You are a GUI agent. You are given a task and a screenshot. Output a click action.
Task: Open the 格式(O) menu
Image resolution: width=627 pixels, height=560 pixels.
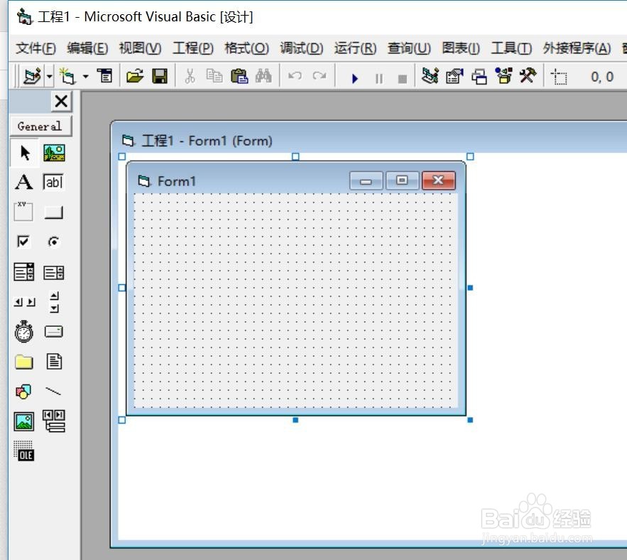246,48
